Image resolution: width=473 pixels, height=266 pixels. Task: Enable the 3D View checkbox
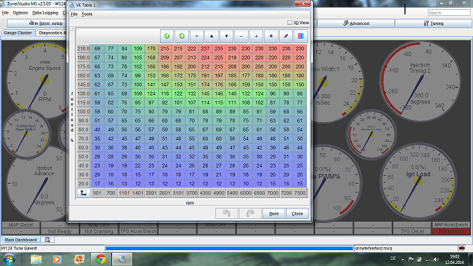[x=289, y=23]
